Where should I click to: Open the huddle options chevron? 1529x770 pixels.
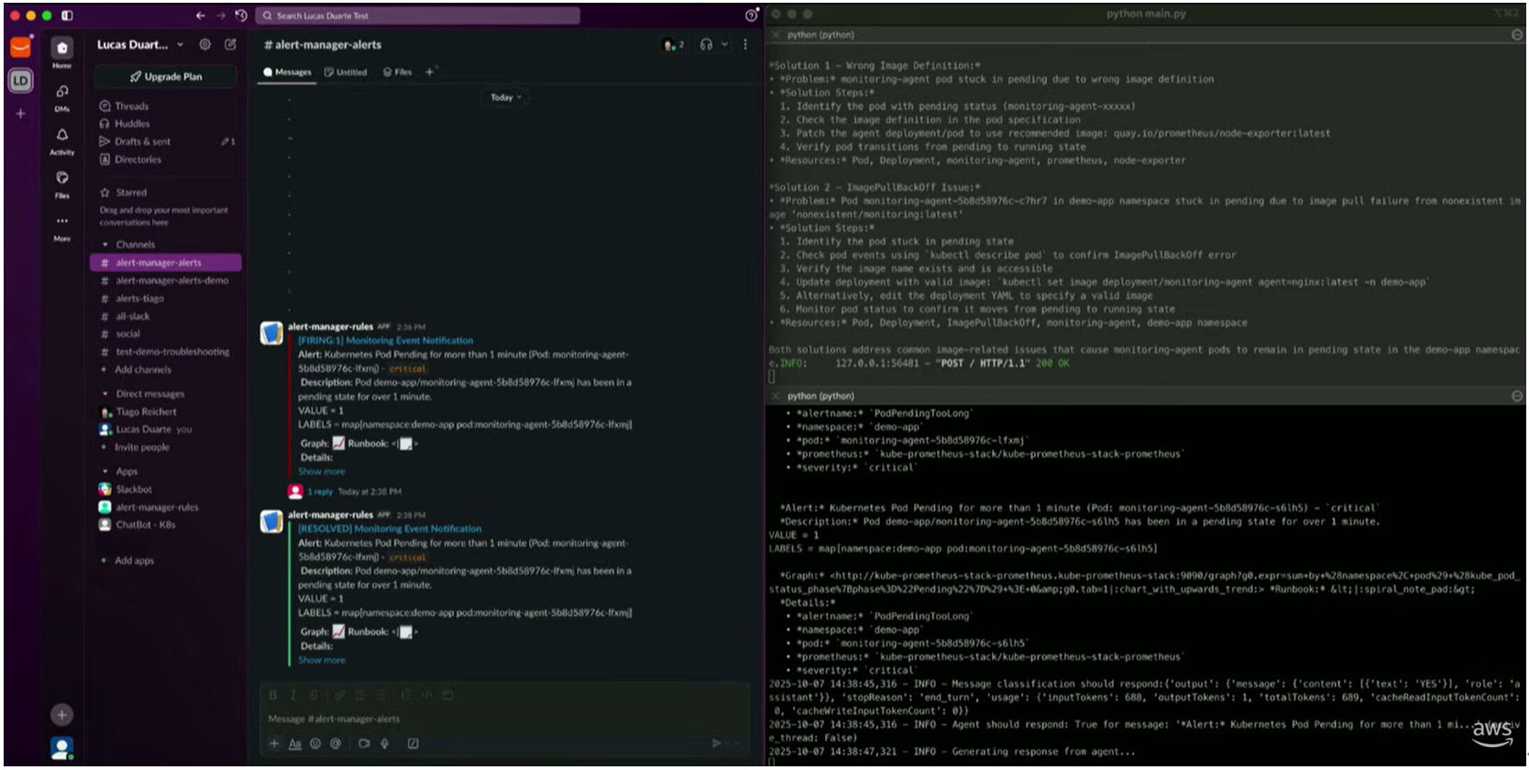(x=724, y=44)
